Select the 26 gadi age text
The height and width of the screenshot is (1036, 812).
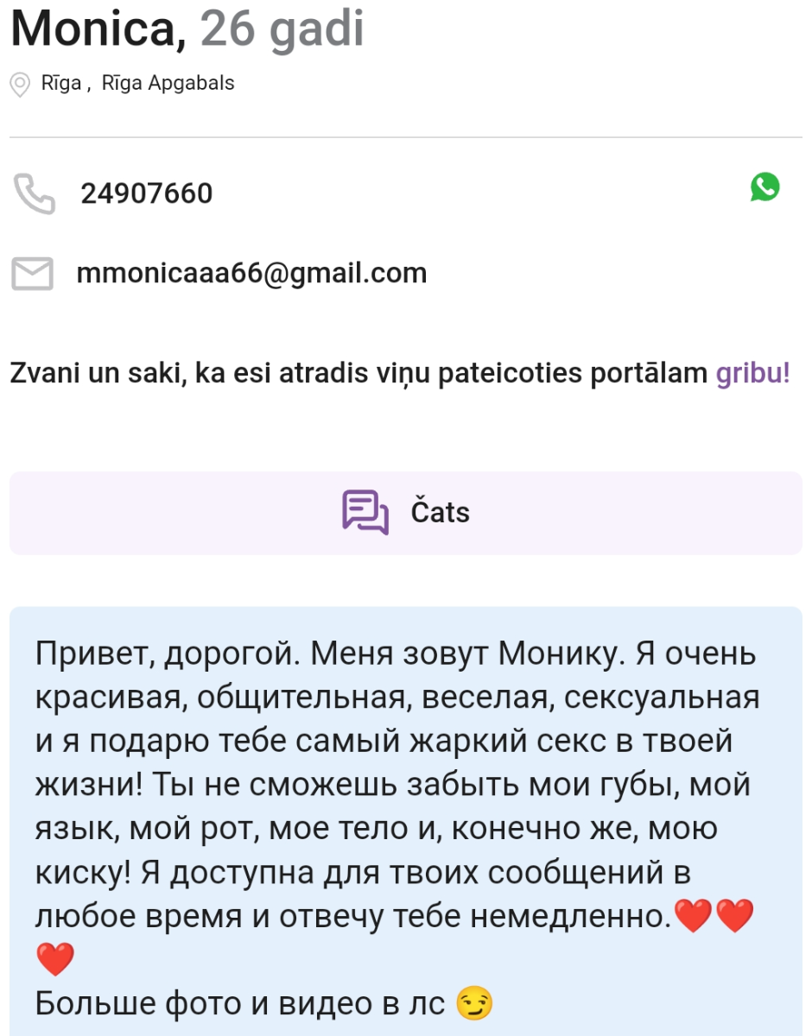282,30
